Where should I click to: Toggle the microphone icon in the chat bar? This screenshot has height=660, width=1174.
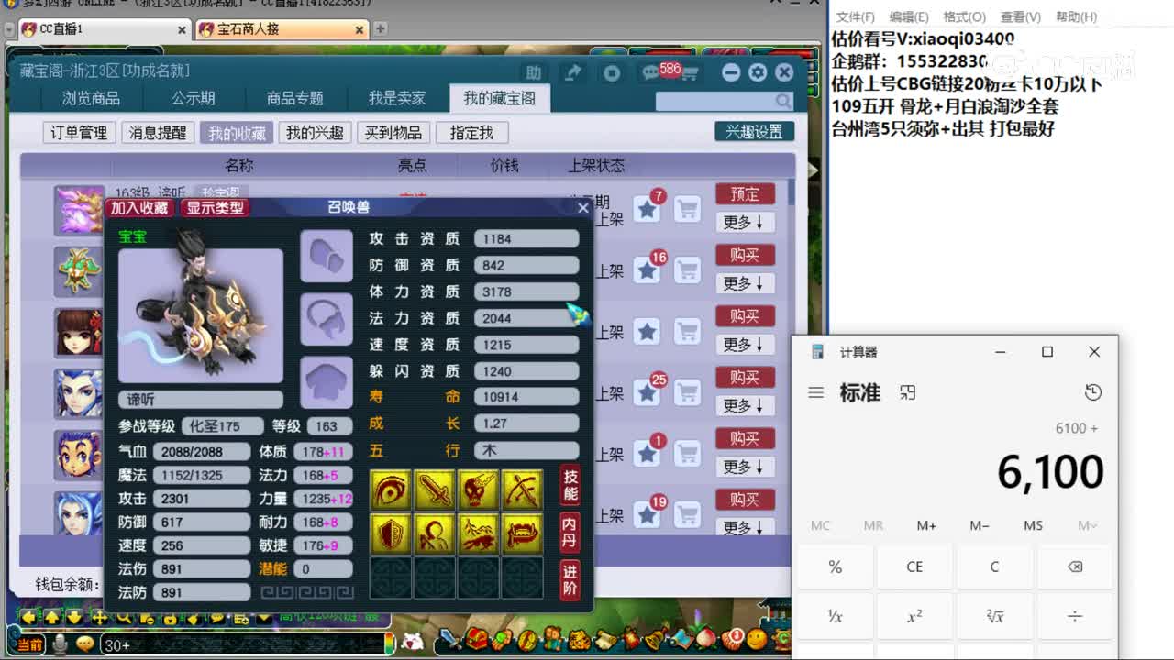60,644
